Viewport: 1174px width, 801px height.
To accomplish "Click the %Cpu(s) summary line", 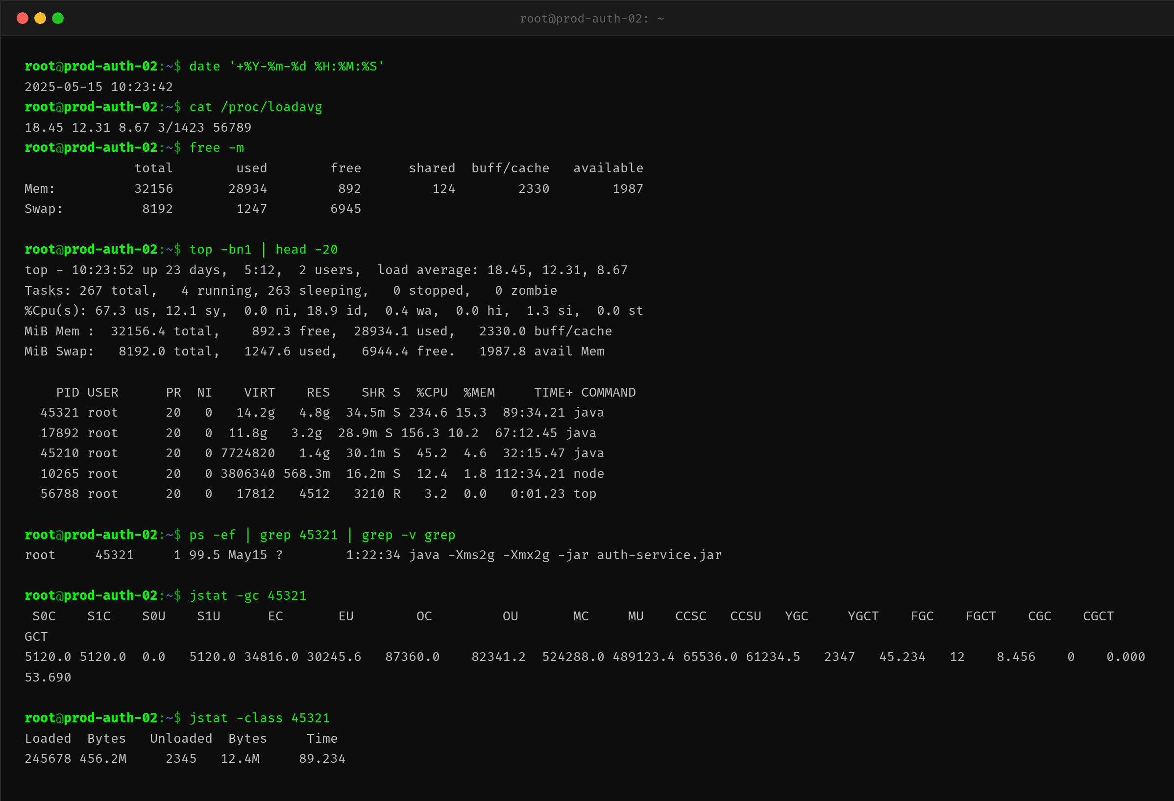I will 334,310.
